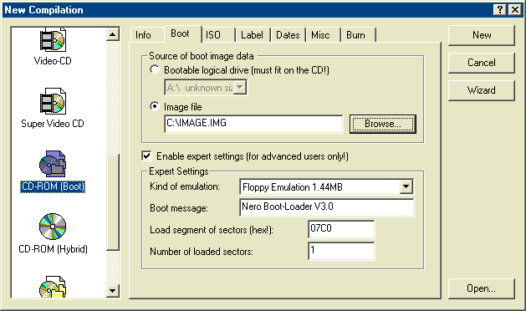The height and width of the screenshot is (311, 526).
Task: Open the Kind of emulation dropdown
Action: tap(406, 186)
